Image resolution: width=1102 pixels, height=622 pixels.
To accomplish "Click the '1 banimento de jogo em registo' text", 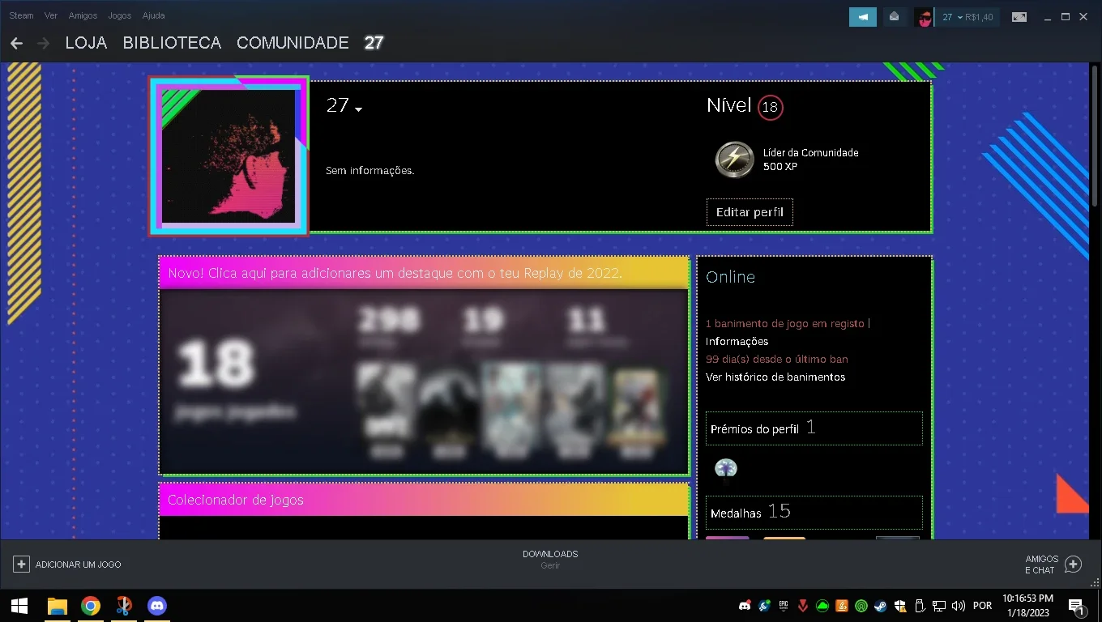I will click(785, 323).
